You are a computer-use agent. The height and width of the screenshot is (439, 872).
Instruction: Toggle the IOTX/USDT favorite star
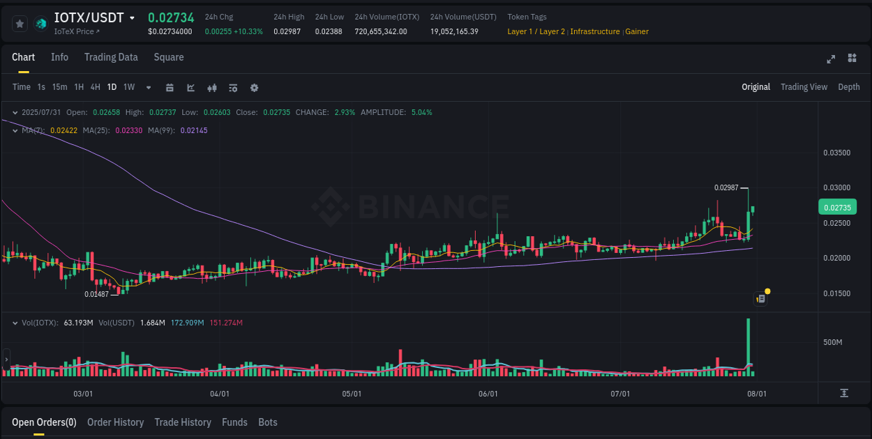pyautogui.click(x=19, y=23)
